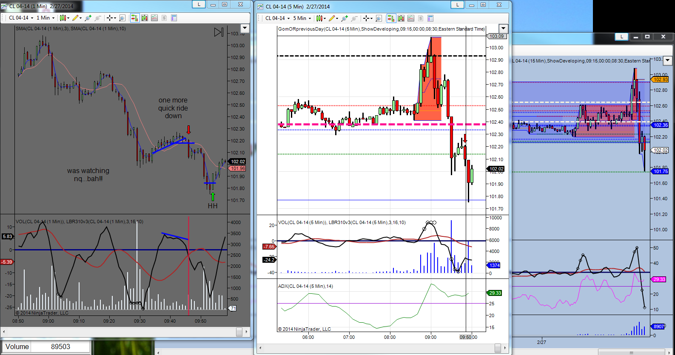Select the HH label on 1 Min chart

(213, 206)
